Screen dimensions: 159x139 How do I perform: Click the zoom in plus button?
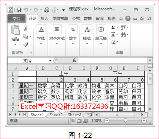(x=144, y=121)
